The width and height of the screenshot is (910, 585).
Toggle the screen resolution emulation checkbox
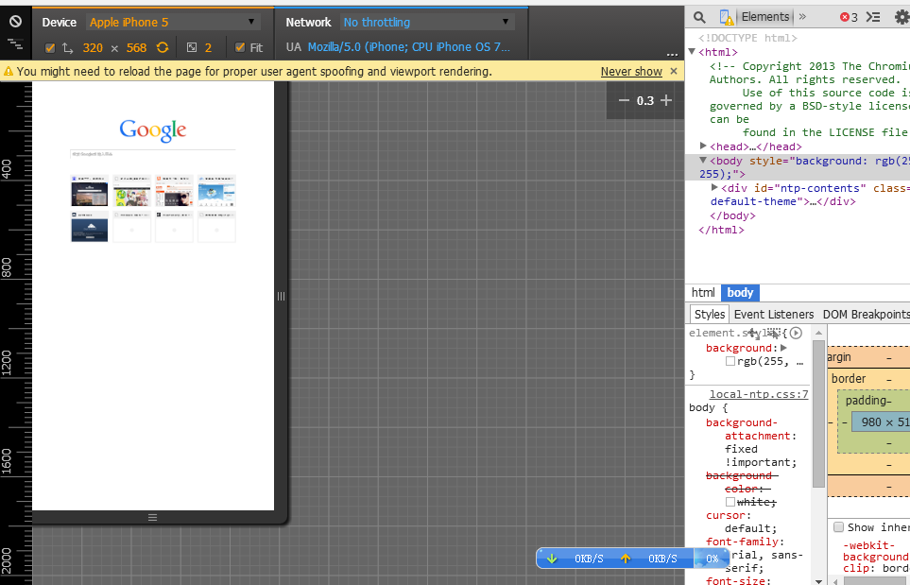click(x=50, y=47)
